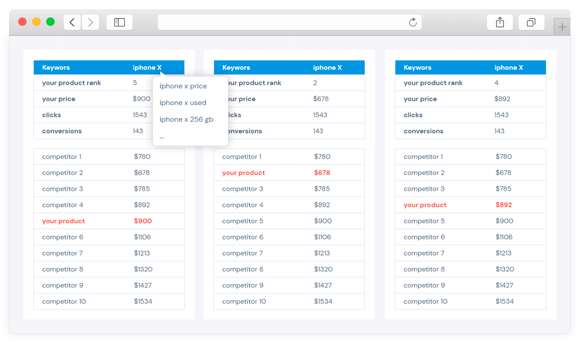Click red $678 price in middle competitor list

pyautogui.click(x=322, y=173)
